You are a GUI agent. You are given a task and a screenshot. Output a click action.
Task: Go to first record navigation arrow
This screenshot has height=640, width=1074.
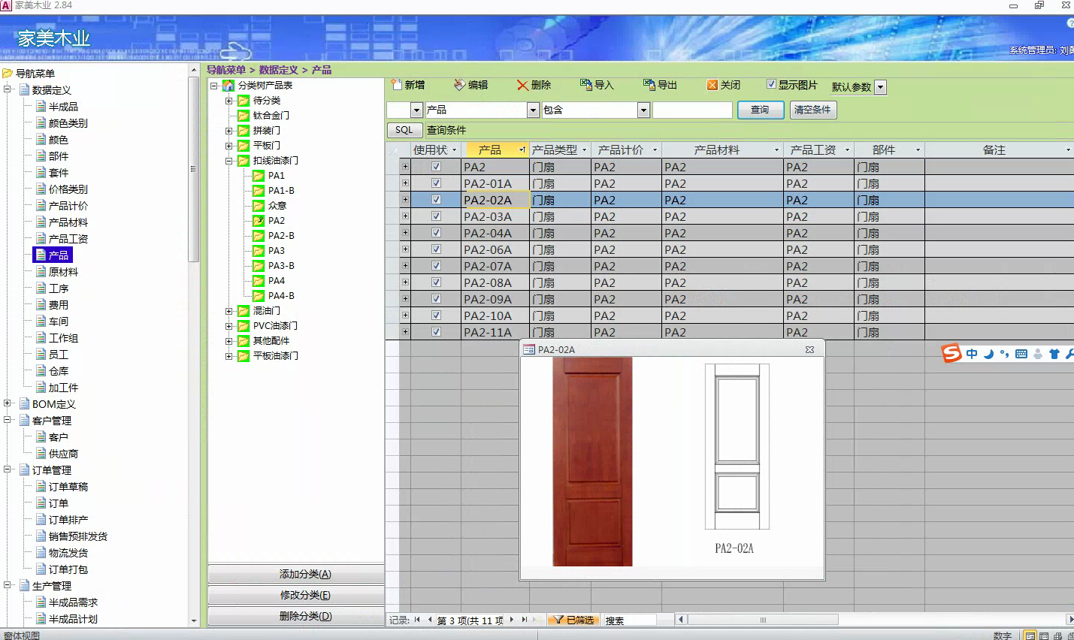point(417,620)
